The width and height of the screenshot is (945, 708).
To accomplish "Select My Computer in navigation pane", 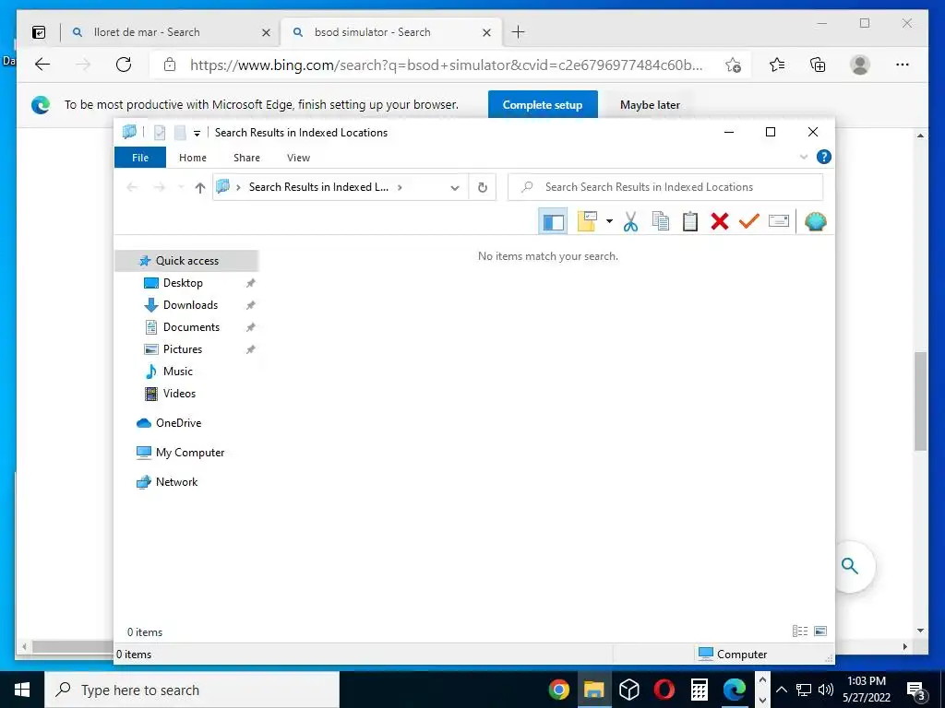I will 190,453.
